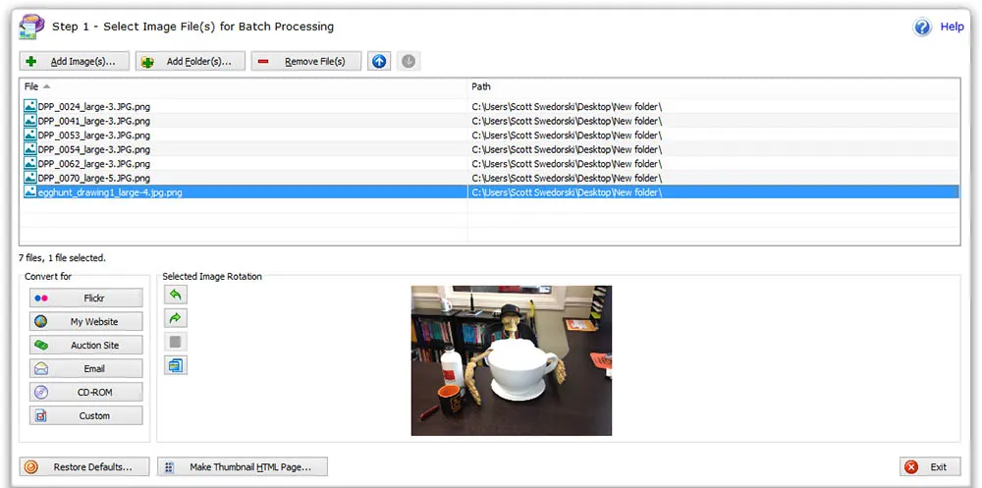Choose Auction Site conversion preset
The width and height of the screenshot is (982, 488).
(x=85, y=346)
